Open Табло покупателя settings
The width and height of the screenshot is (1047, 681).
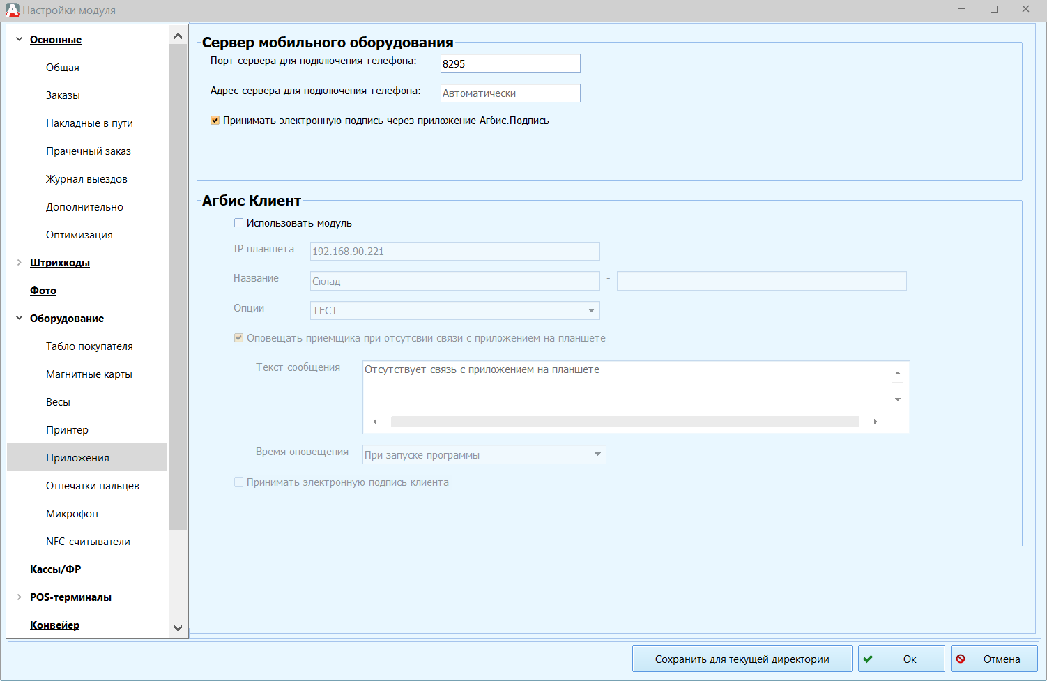click(89, 346)
